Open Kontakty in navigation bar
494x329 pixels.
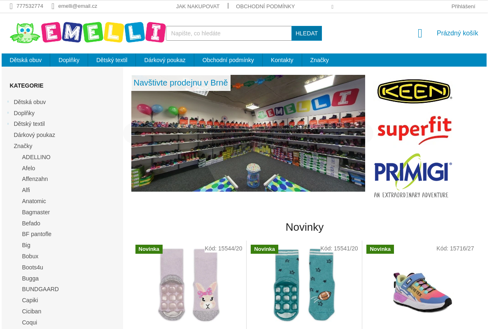pyautogui.click(x=282, y=60)
